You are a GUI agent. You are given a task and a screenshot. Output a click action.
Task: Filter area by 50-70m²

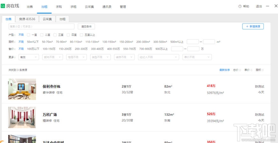click(47, 42)
